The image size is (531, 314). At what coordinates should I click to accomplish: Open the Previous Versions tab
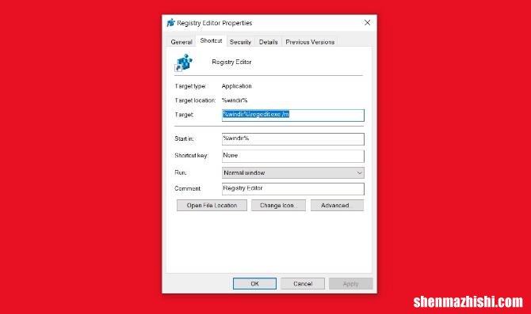tap(310, 42)
